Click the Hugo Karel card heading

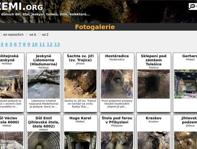(80, 118)
